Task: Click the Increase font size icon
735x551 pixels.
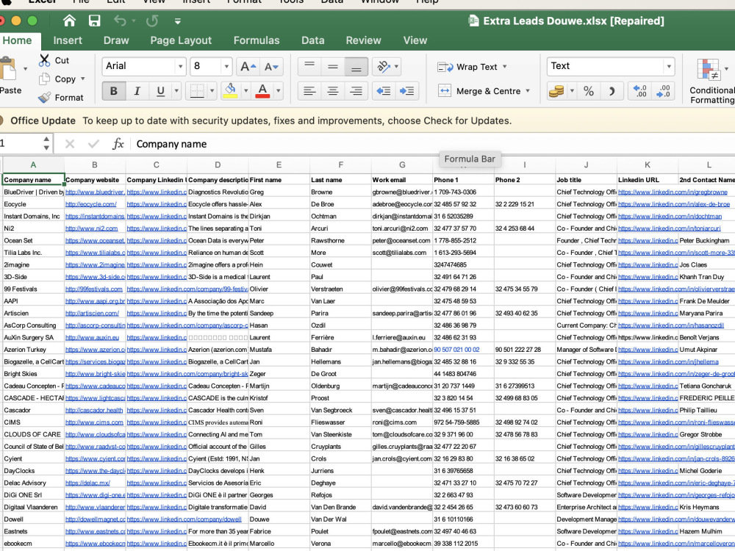Action: [248, 67]
